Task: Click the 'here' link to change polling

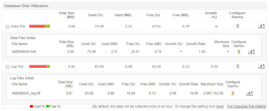Action: 219,106
